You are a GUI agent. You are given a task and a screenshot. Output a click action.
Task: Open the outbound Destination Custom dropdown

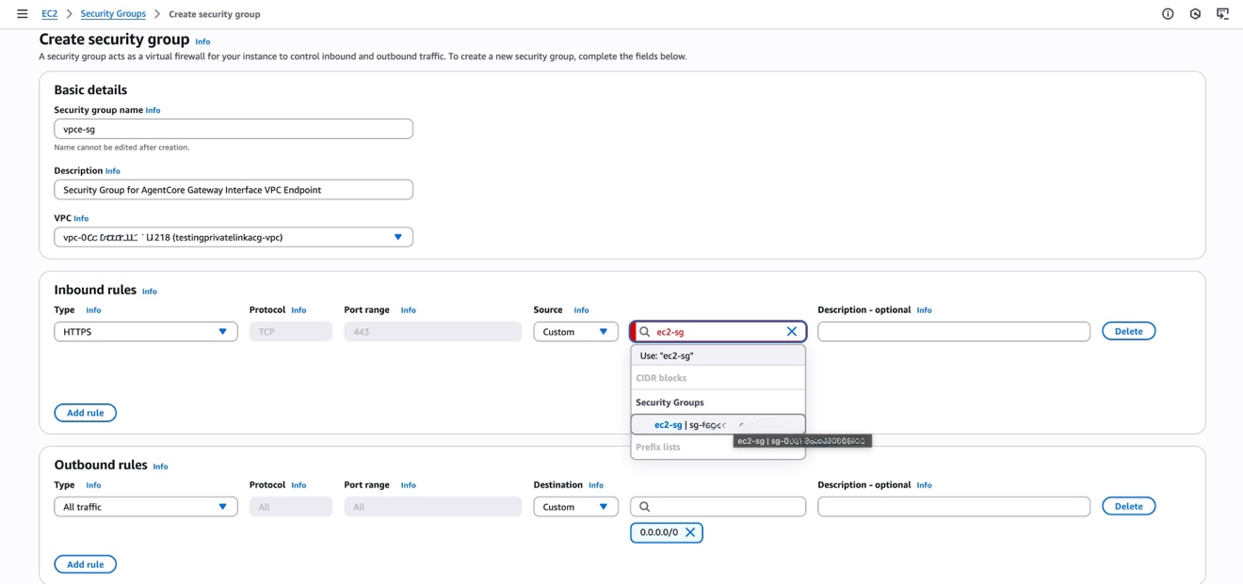pos(575,507)
